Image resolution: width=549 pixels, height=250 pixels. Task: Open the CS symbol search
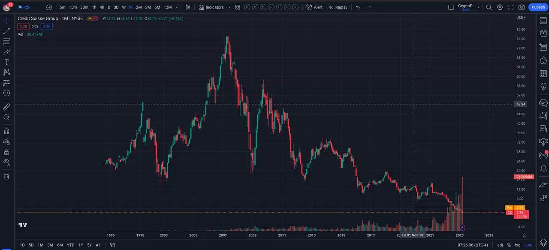[27, 7]
